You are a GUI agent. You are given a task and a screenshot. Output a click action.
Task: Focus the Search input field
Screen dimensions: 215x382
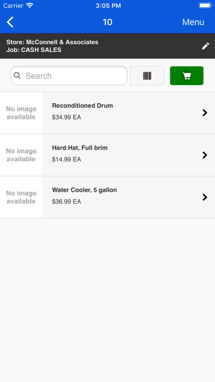69,76
